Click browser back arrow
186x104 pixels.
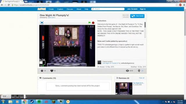point(2,5)
